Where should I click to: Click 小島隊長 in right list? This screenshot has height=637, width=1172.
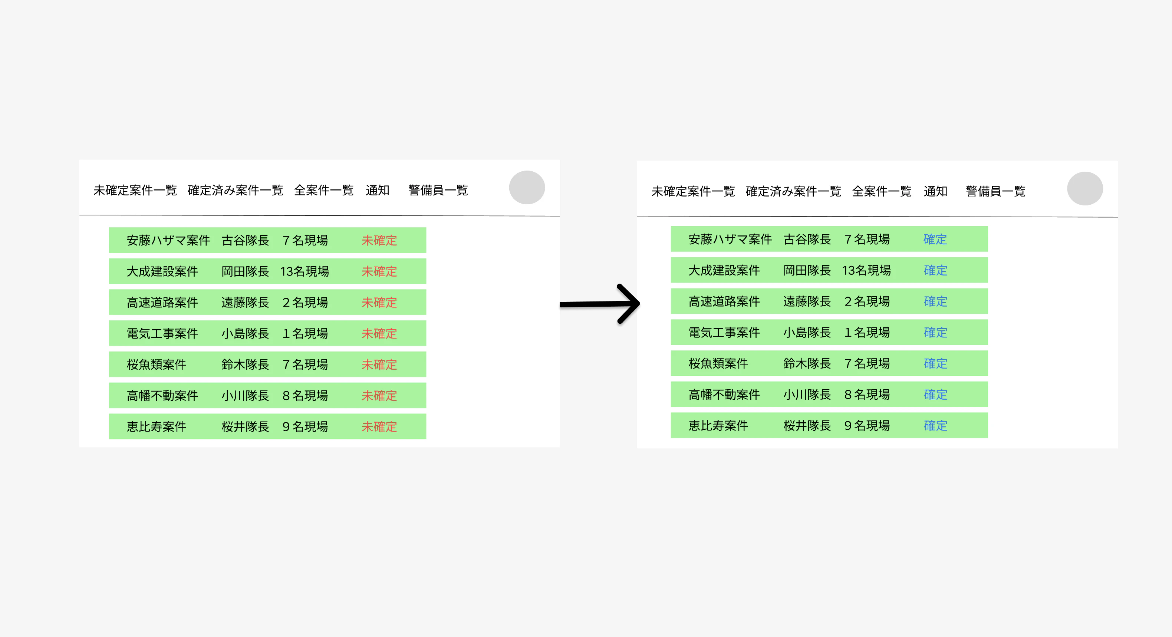[x=807, y=333]
